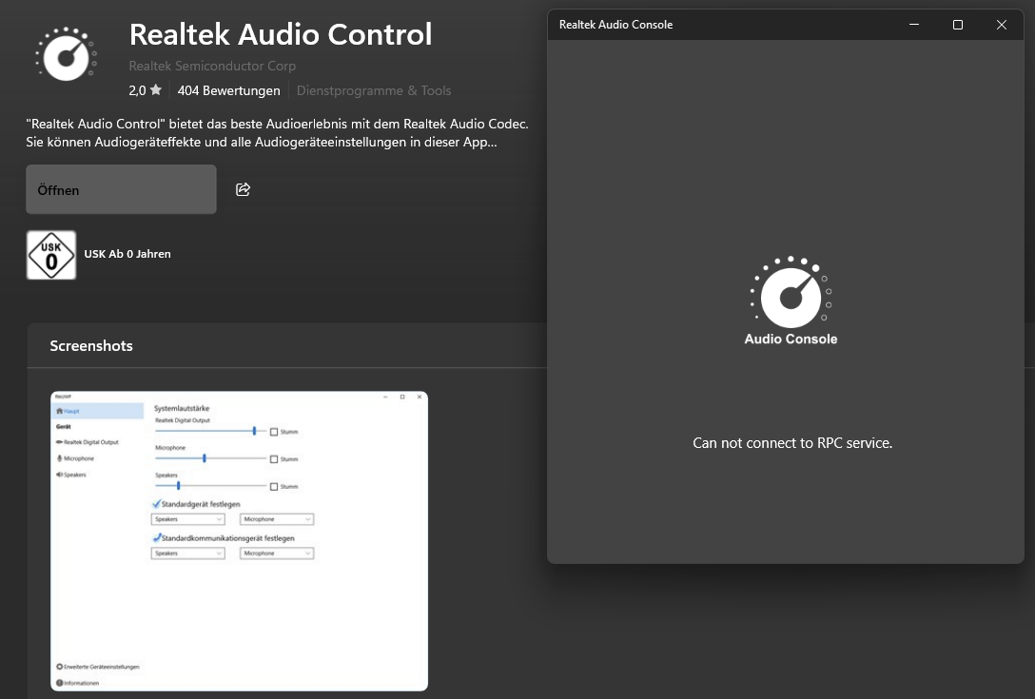Close the Realtek Audio Console window
1035x699 pixels.
(x=1002, y=25)
